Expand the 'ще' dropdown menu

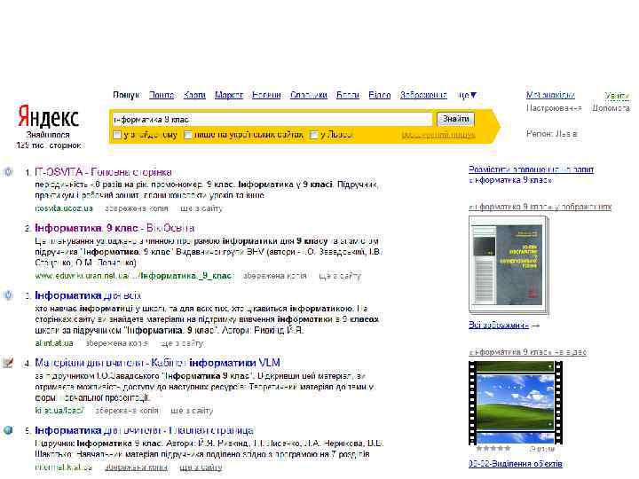(x=467, y=95)
